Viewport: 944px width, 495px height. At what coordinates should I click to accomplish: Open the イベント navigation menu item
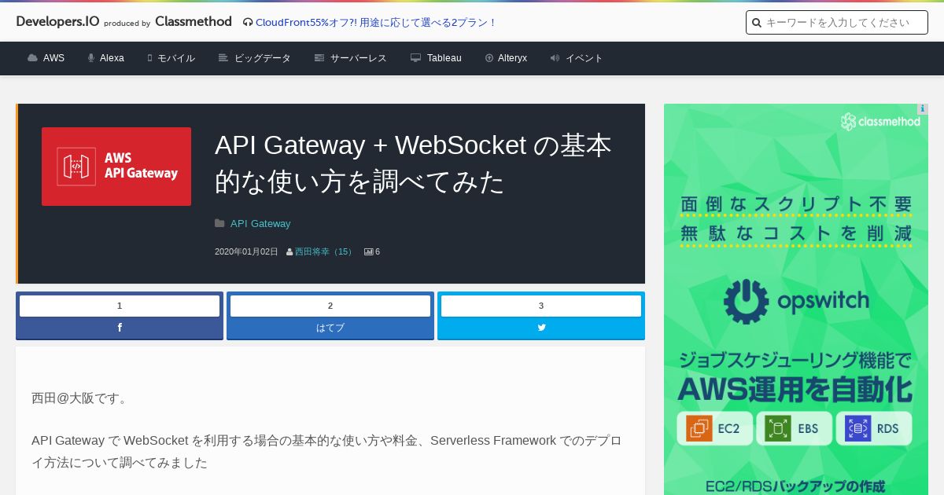click(x=584, y=58)
